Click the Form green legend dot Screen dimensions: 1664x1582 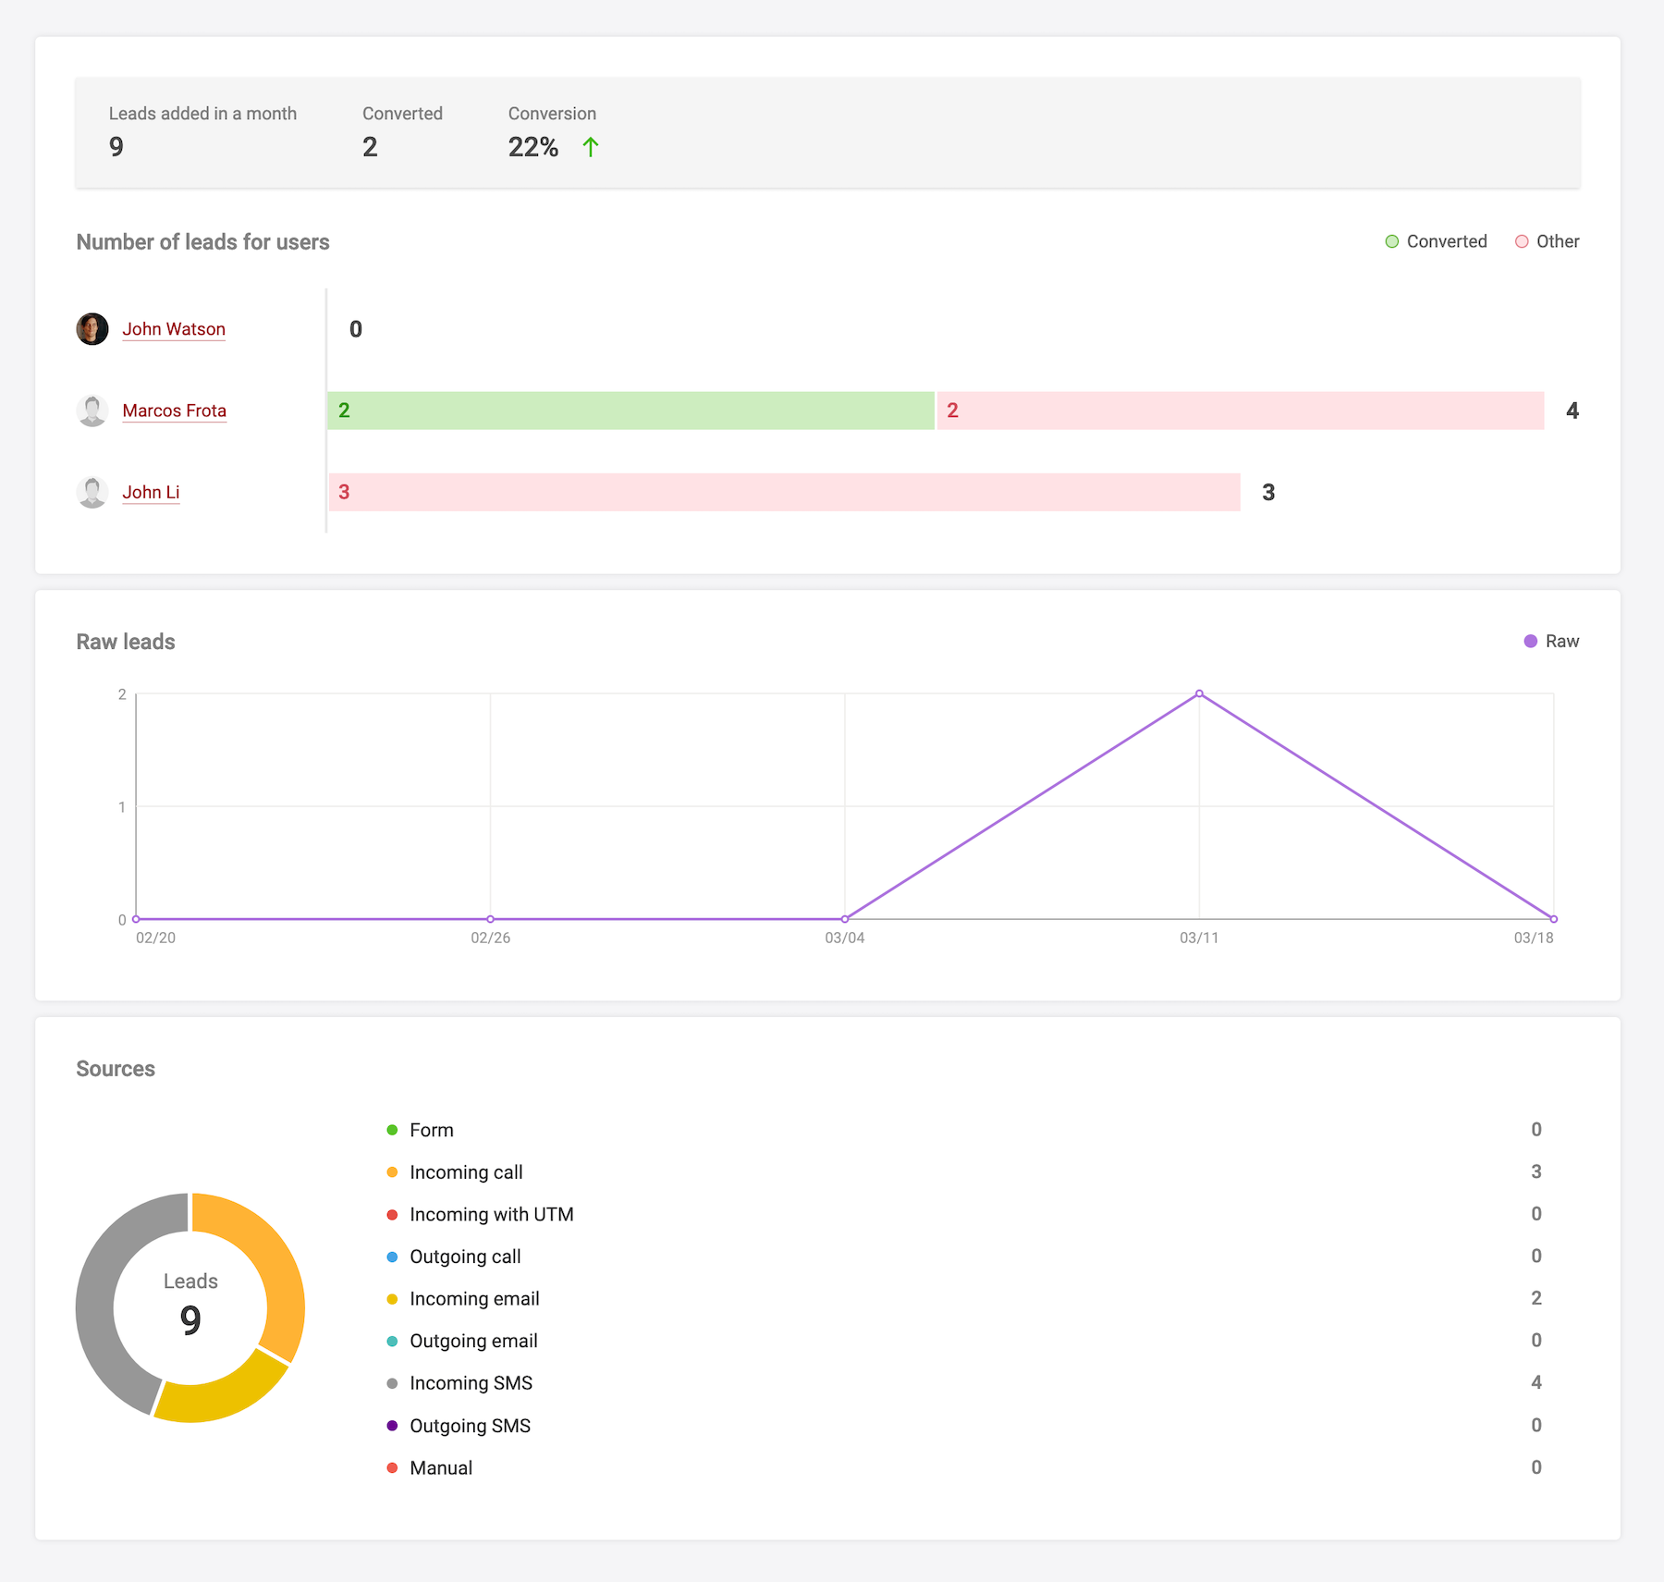[x=392, y=1130]
